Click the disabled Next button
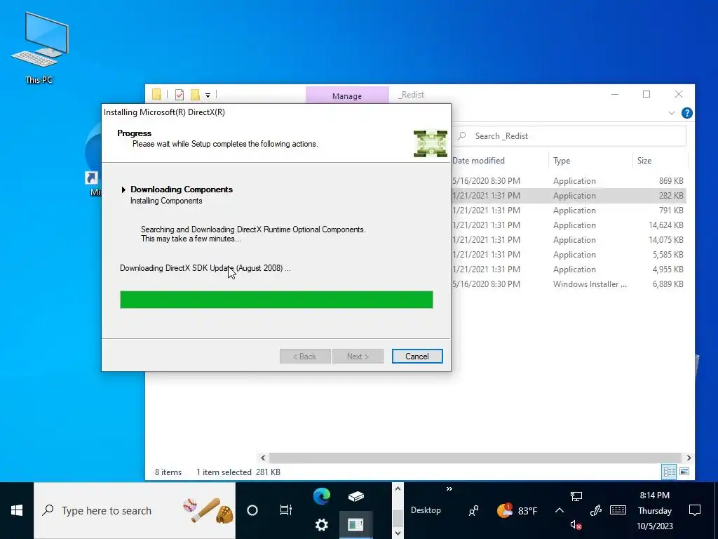This screenshot has height=539, width=718. (358, 356)
